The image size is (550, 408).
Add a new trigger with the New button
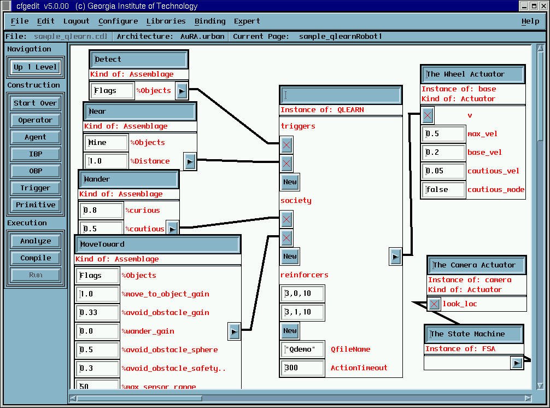point(290,182)
